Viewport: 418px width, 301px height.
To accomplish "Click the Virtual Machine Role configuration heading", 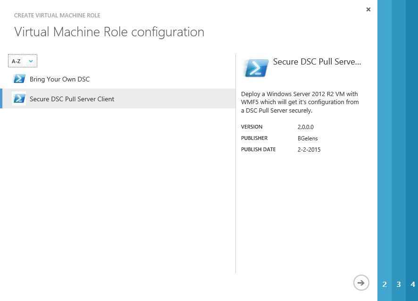I will point(109,32).
